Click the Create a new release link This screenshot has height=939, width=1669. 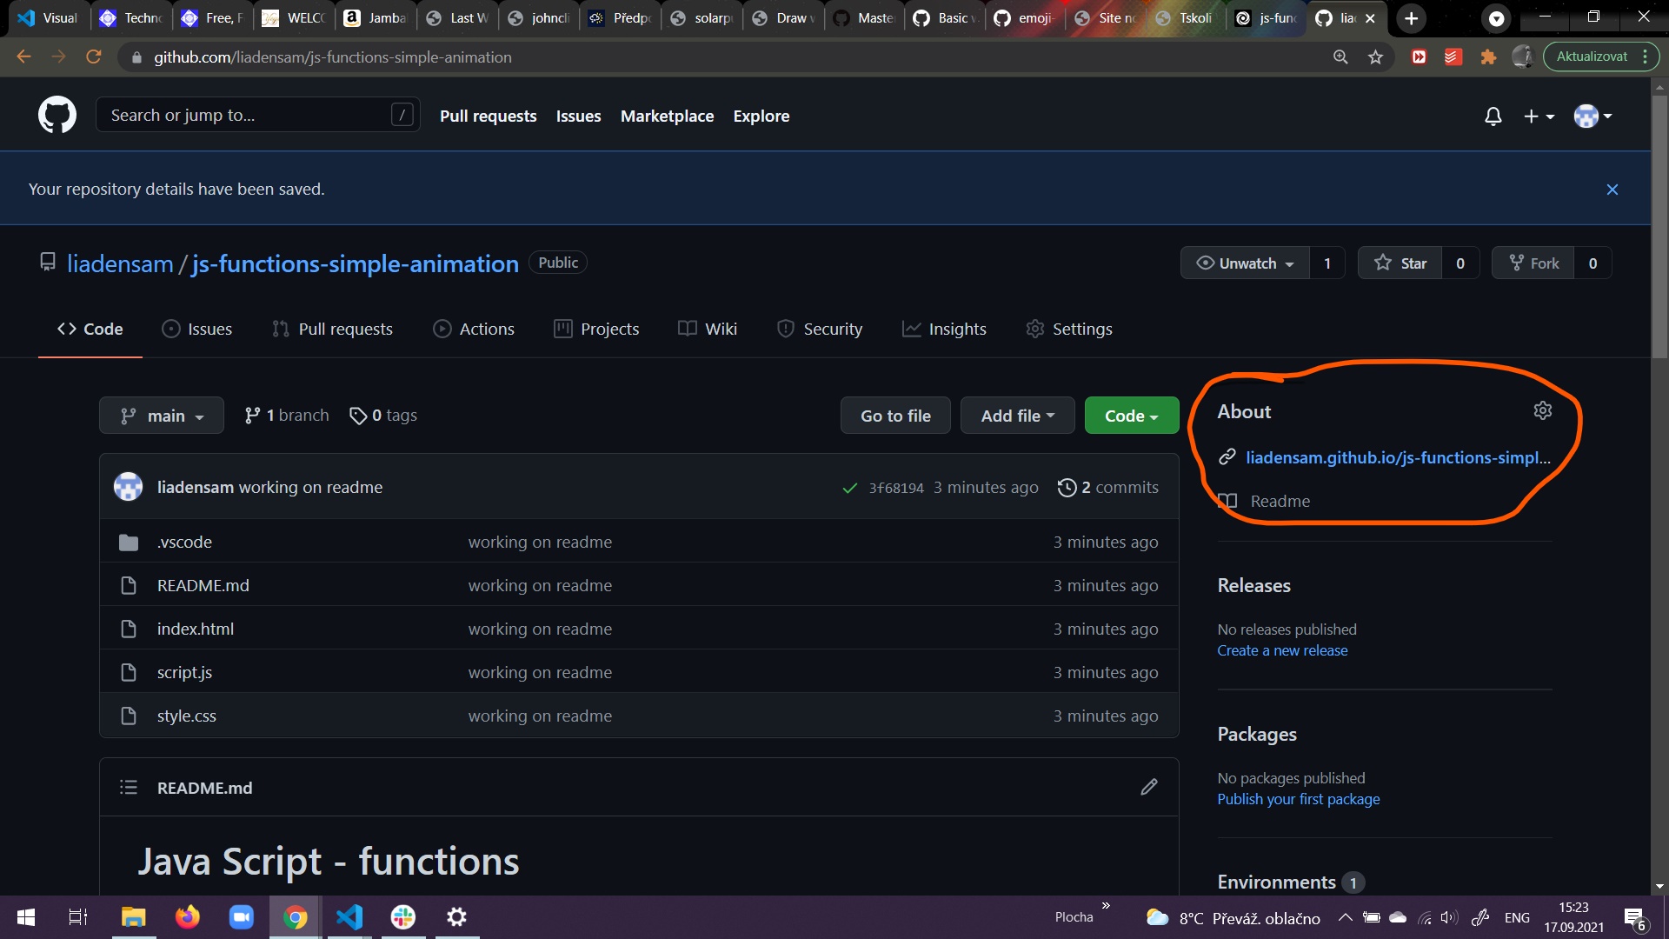tap(1281, 649)
